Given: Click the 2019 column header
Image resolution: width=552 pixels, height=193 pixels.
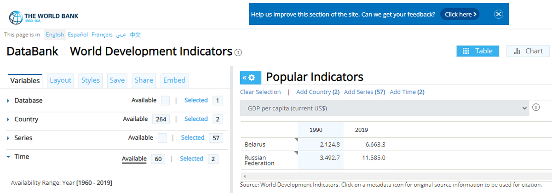Looking at the screenshot, I should 362,130.
